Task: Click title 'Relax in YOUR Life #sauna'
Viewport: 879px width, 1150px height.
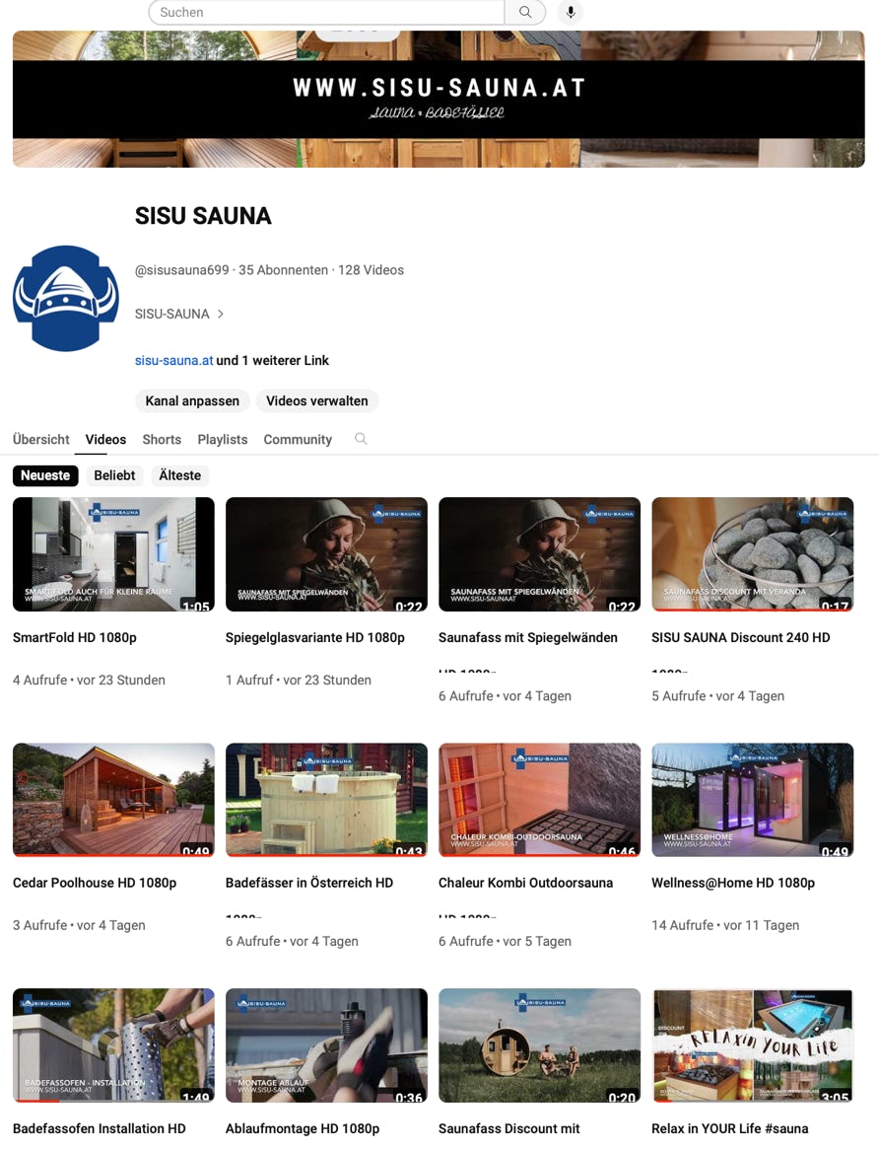Action: 730,1128
